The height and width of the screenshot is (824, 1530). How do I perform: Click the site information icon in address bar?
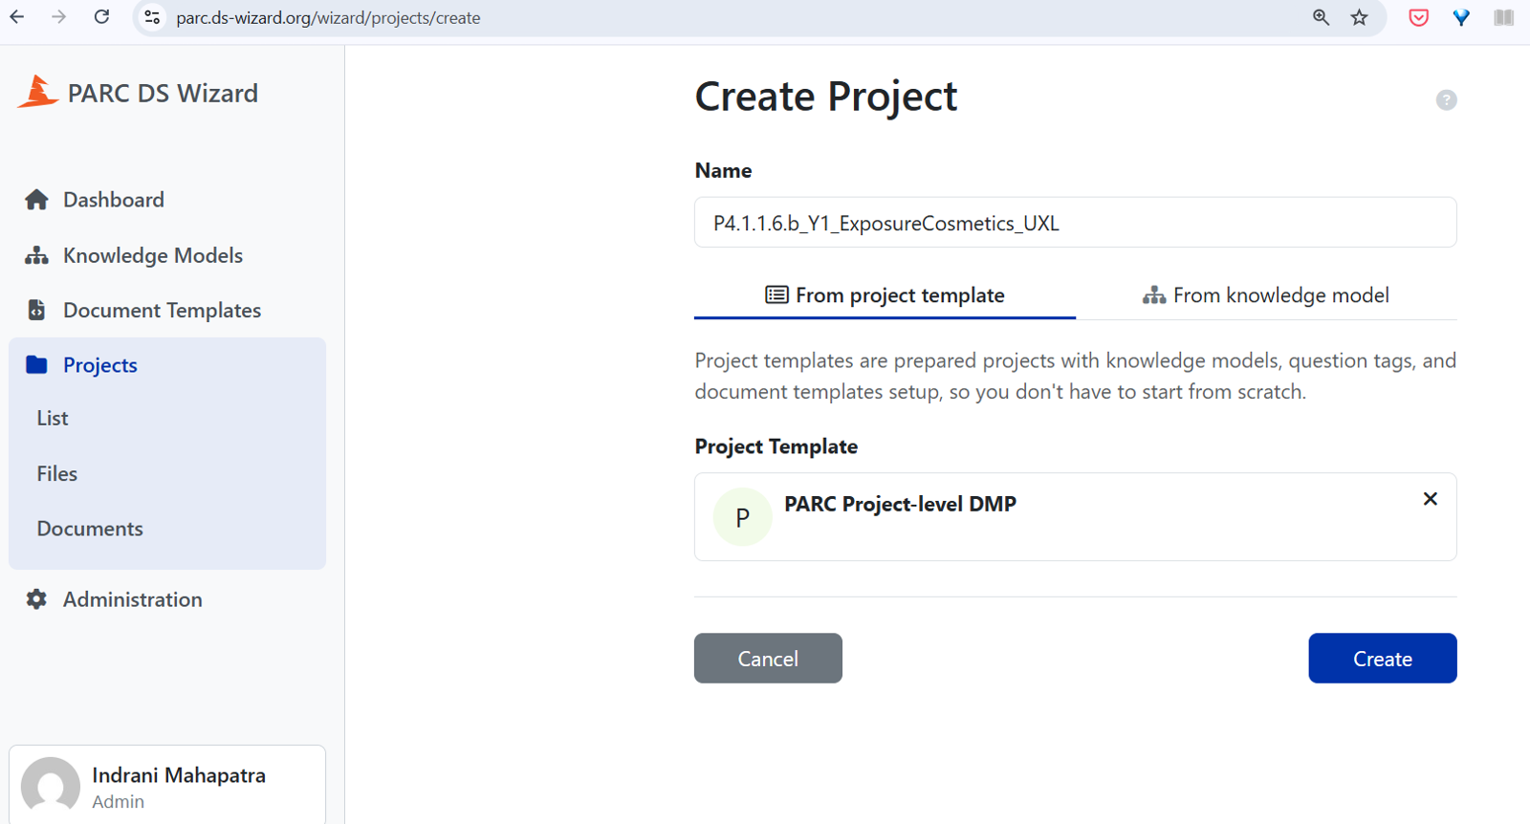point(152,17)
